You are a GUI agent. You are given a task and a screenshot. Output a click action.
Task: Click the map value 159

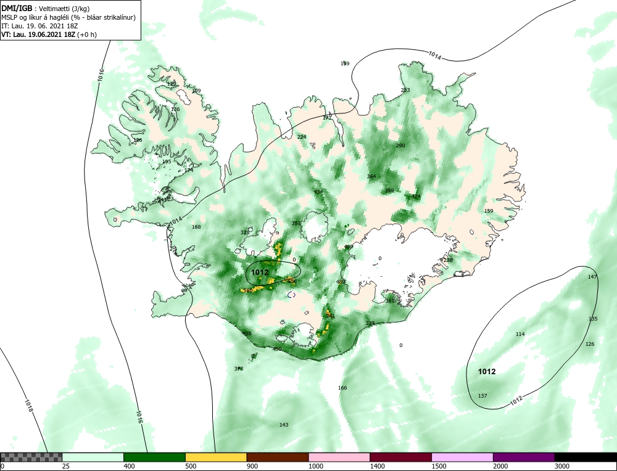pyautogui.click(x=488, y=211)
